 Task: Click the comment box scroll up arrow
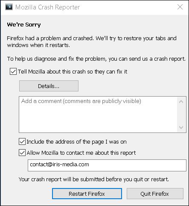(x=181, y=102)
